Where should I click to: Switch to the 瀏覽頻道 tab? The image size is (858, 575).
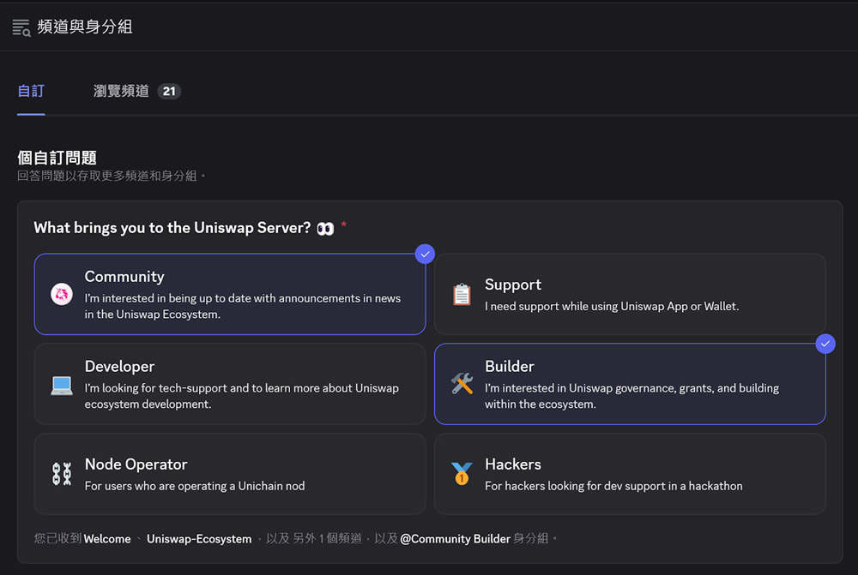pyautogui.click(x=120, y=91)
